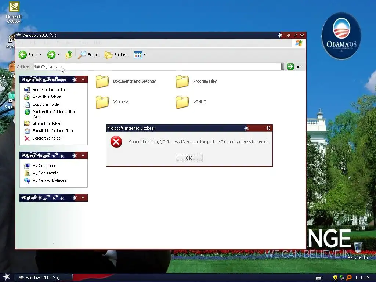Click the drive icon in the title bar
Image resolution: width=376 pixels, height=282 pixels.
(18, 35)
